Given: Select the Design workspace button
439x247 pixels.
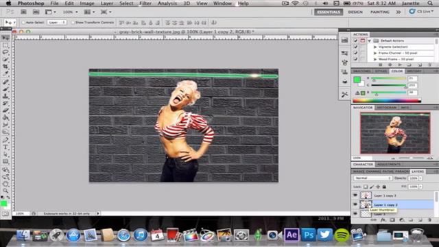Looking at the screenshot, I should coord(355,12).
